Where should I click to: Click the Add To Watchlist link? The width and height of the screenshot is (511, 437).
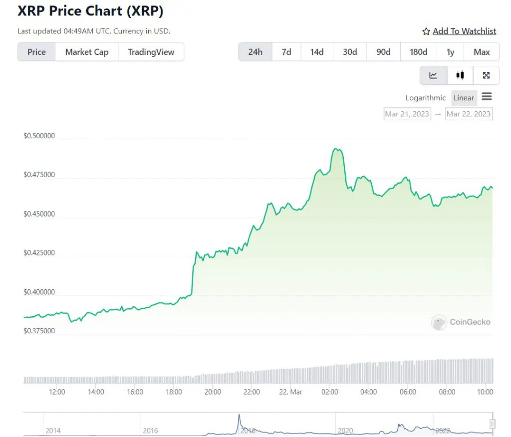pyautogui.click(x=464, y=31)
